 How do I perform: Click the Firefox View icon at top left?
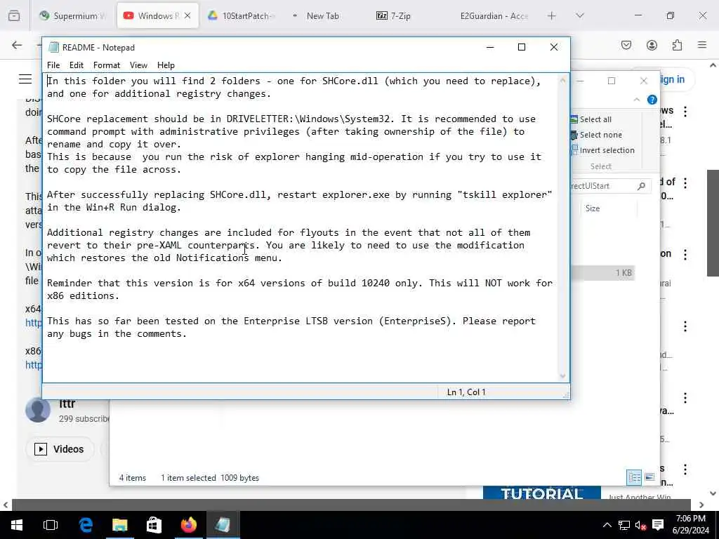(x=14, y=15)
